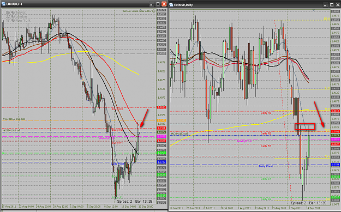The height and width of the screenshot is (212, 341).
Task: Minimize the EURUSD,Daily chart window
Action: click(x=325, y=5)
